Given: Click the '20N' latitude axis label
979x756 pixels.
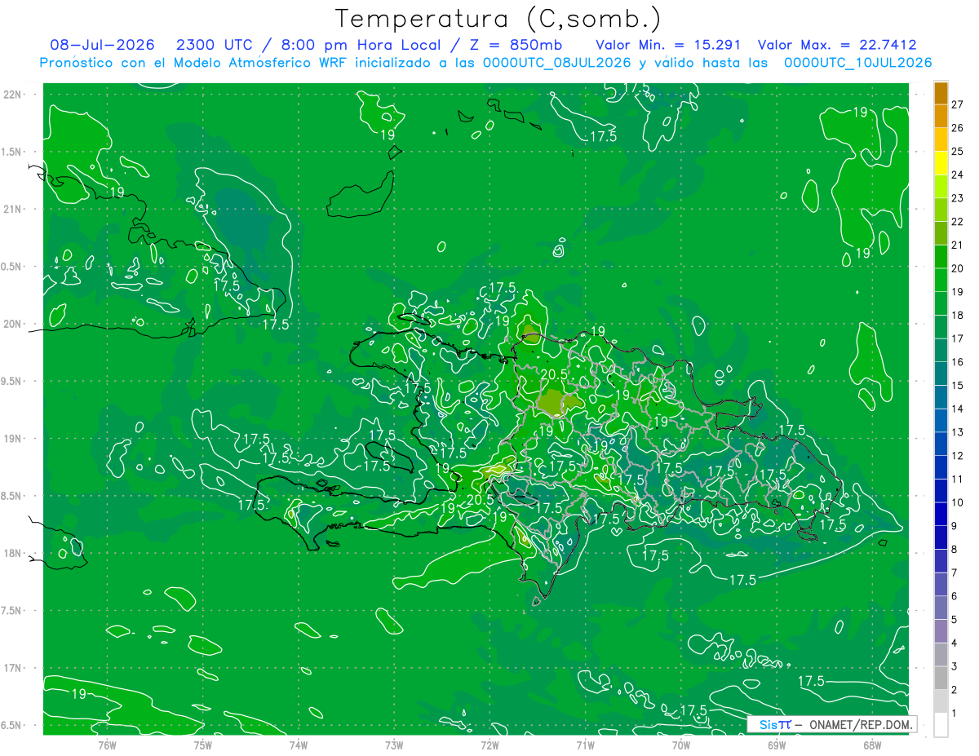Looking at the screenshot, I should pos(13,324).
